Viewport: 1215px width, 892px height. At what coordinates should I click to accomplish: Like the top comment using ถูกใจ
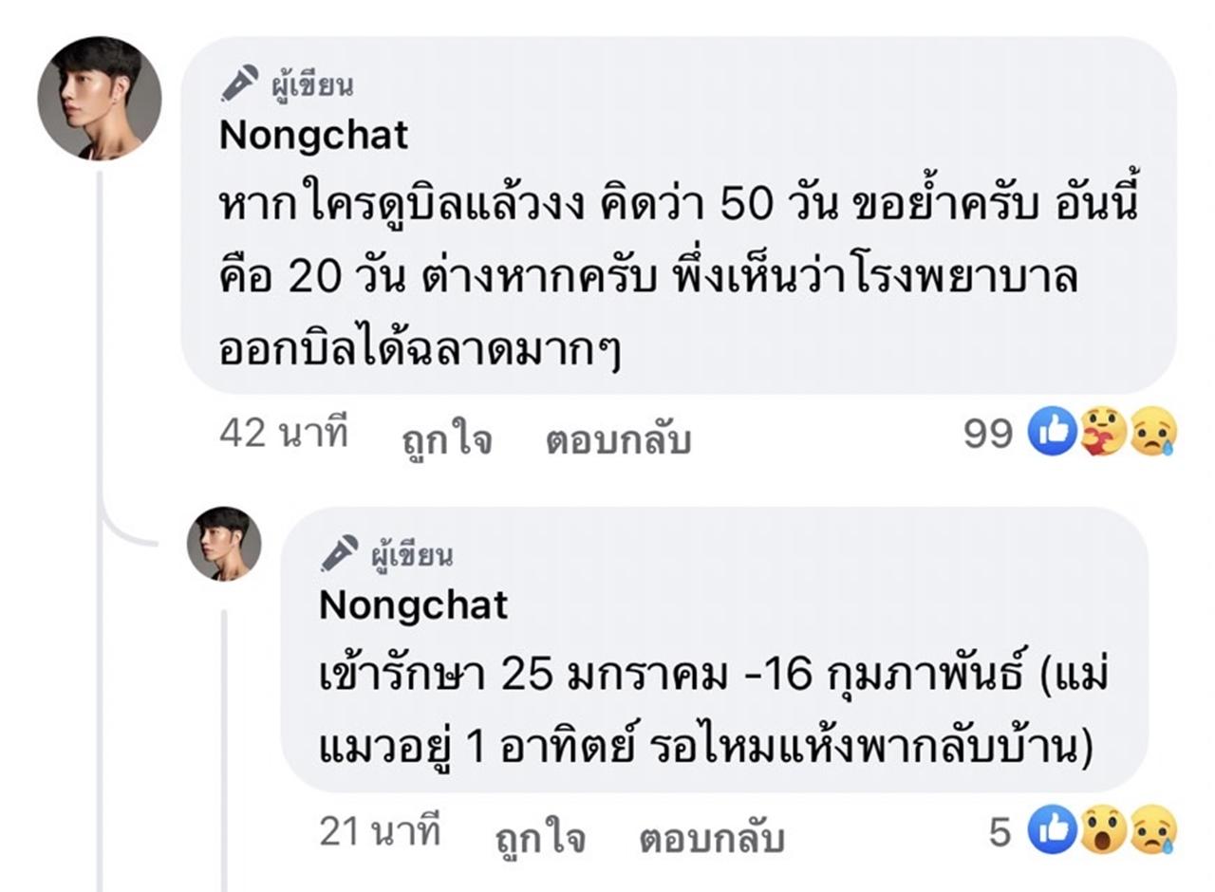click(x=446, y=440)
